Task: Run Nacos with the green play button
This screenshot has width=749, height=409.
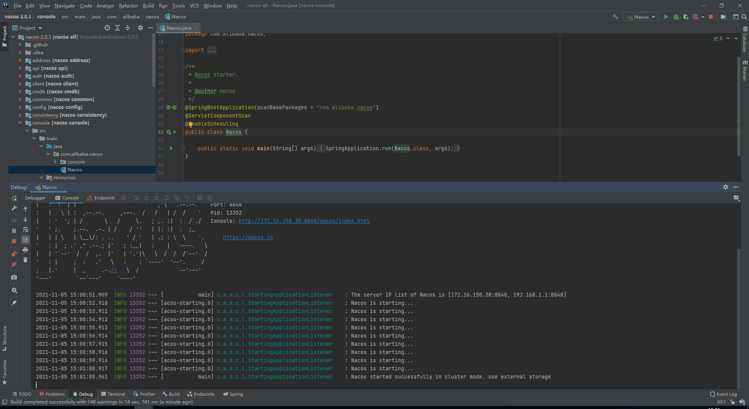Action: click(x=666, y=17)
